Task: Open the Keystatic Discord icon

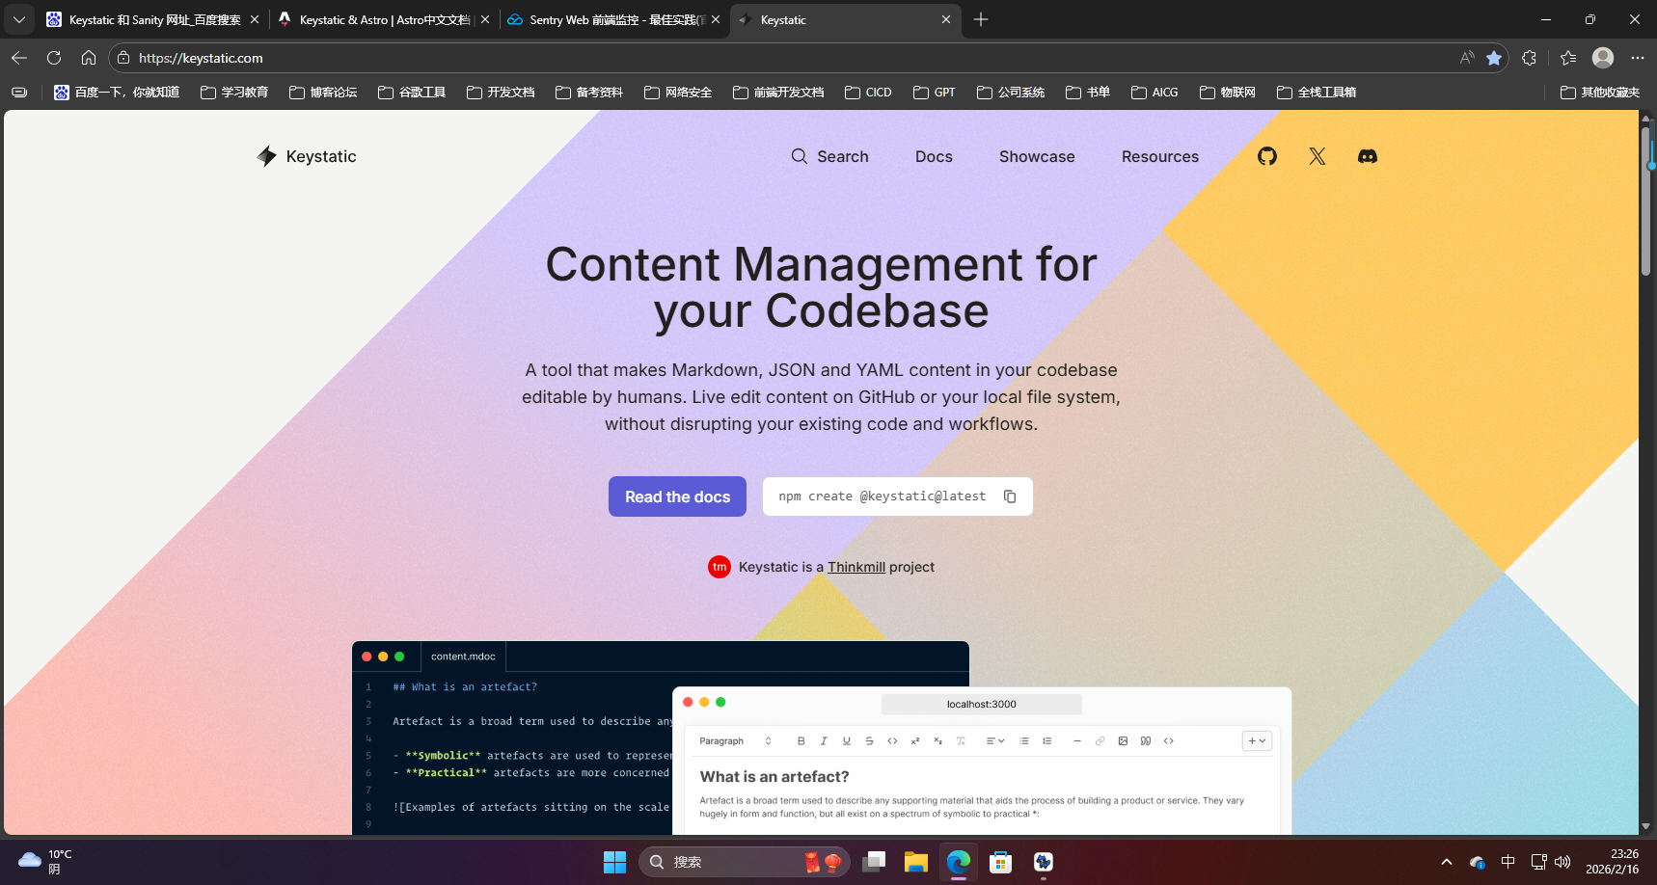Action: (1368, 156)
